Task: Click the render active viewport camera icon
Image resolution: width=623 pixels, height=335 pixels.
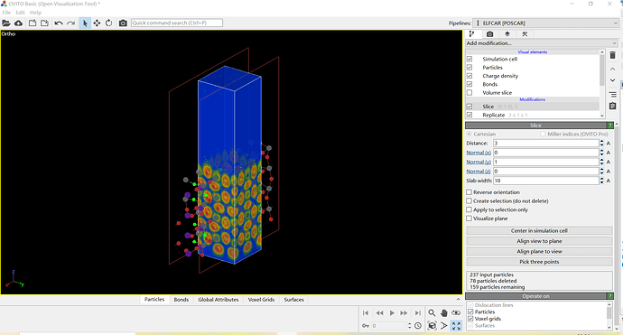Action: point(123,23)
